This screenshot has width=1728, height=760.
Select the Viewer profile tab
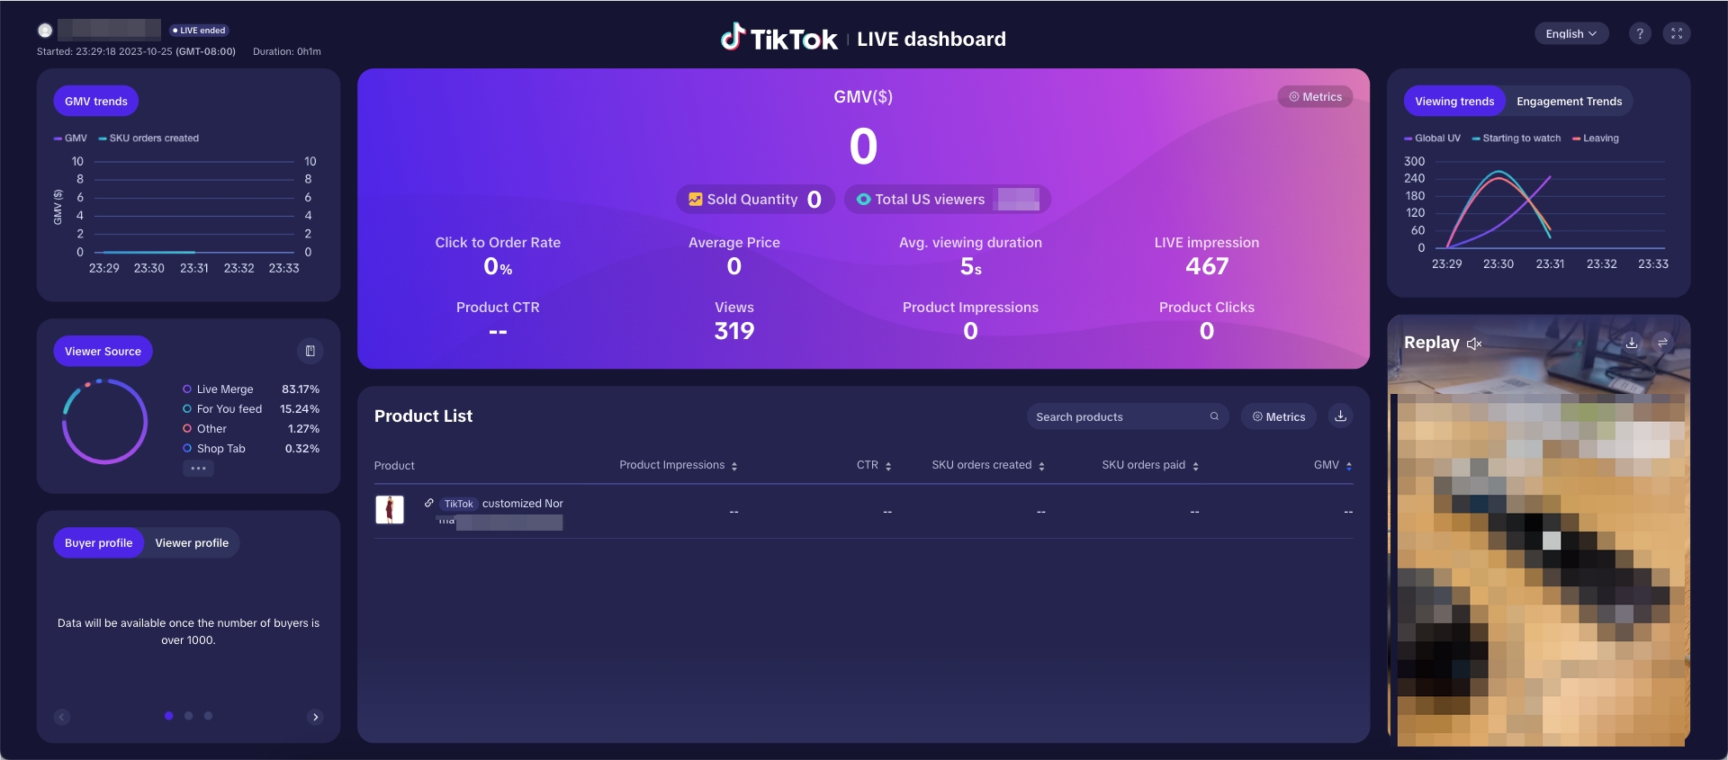click(x=192, y=543)
